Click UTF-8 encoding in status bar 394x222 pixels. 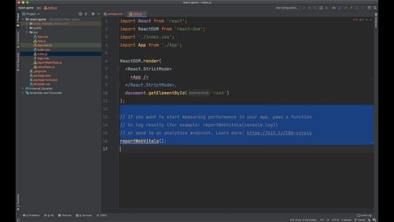(335, 220)
